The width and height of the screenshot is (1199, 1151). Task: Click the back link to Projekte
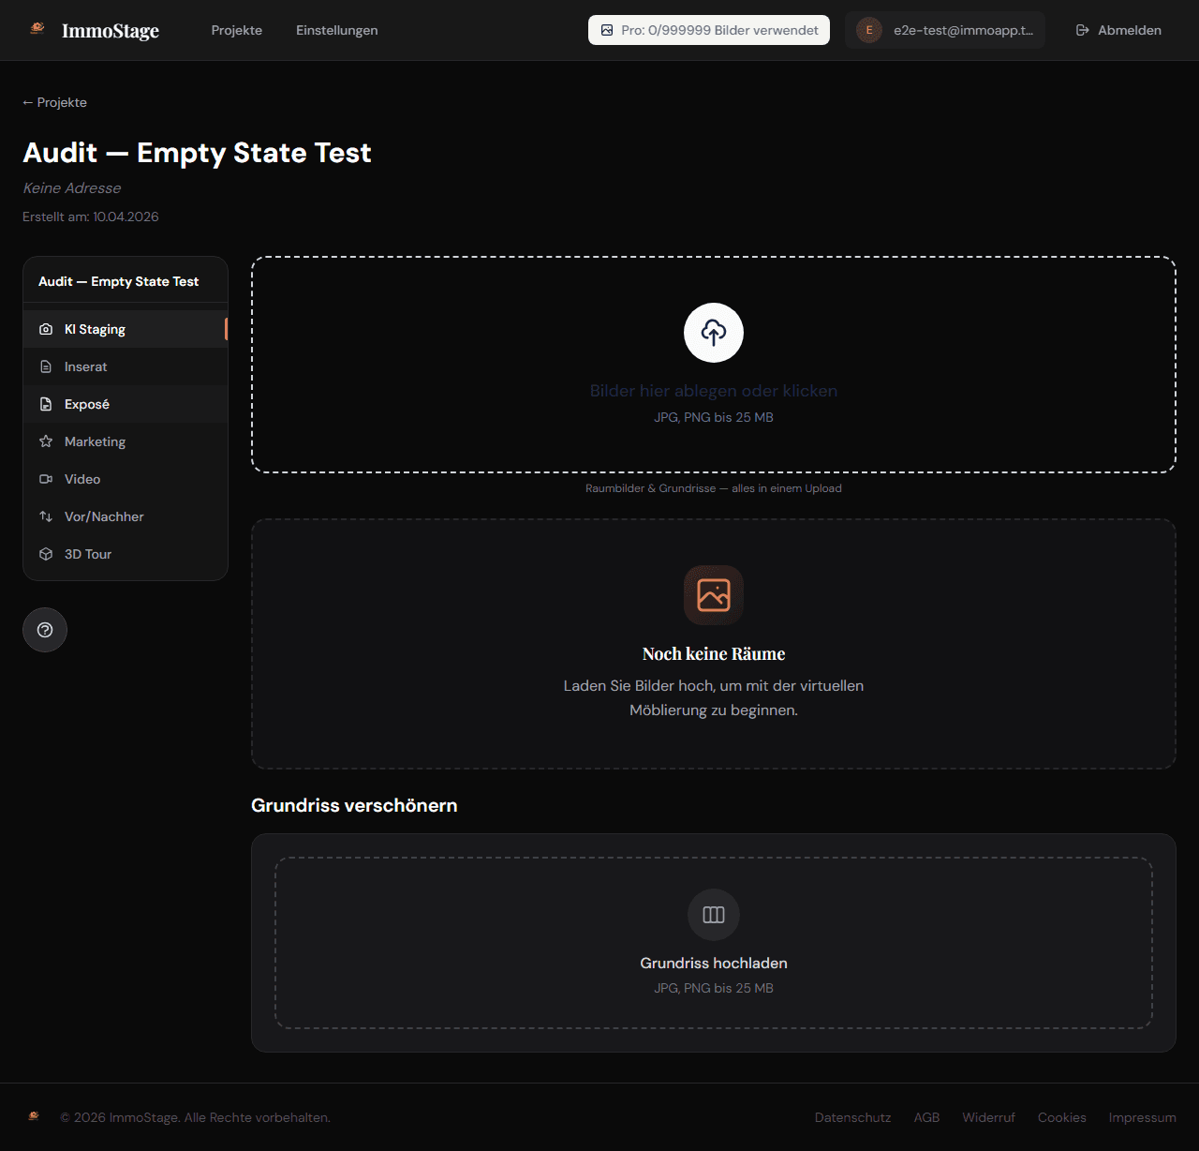54,102
